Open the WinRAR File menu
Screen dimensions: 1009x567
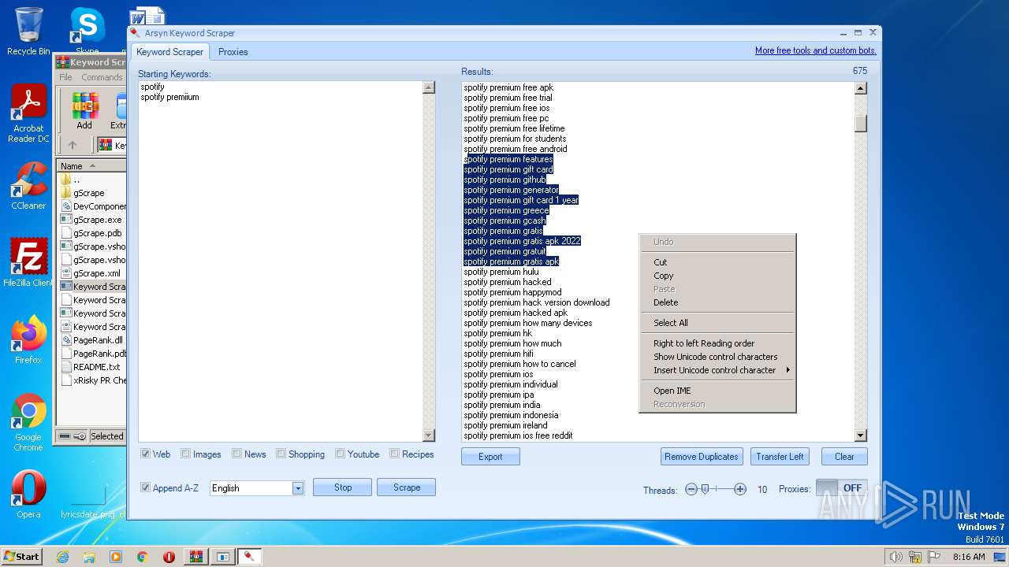coord(65,77)
